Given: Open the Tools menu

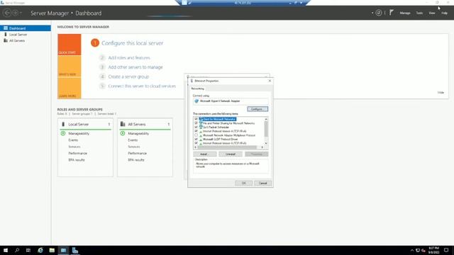Looking at the screenshot, I should [x=419, y=13].
